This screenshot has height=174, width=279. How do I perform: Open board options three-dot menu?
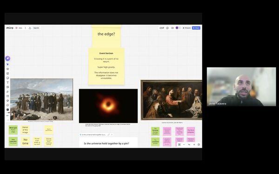[25, 28]
